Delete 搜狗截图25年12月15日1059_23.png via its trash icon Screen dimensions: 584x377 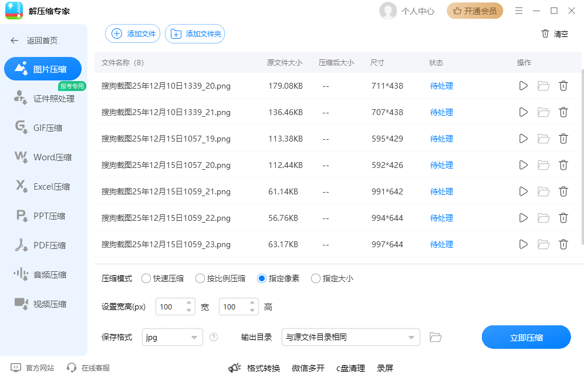tap(563, 244)
